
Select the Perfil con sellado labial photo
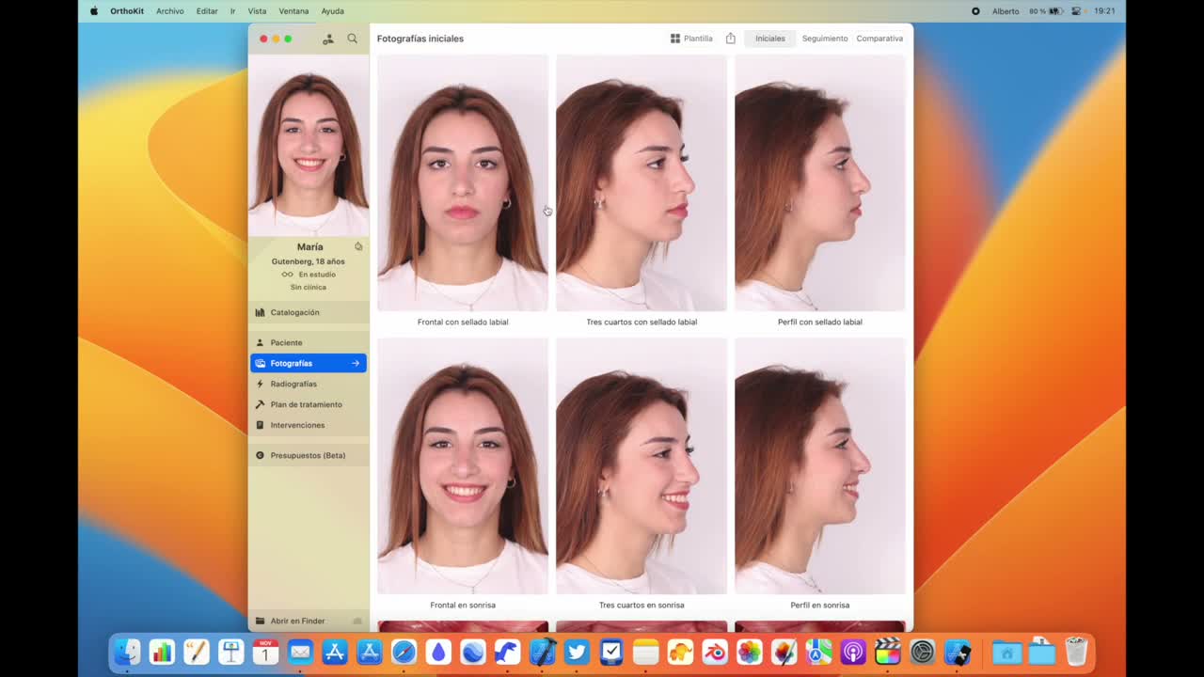pyautogui.click(x=820, y=182)
